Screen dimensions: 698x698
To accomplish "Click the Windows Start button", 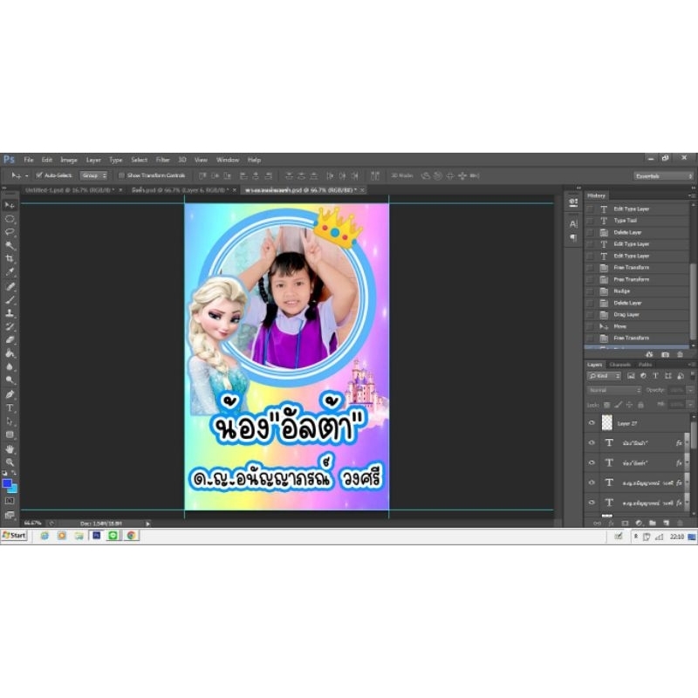I will 14,535.
